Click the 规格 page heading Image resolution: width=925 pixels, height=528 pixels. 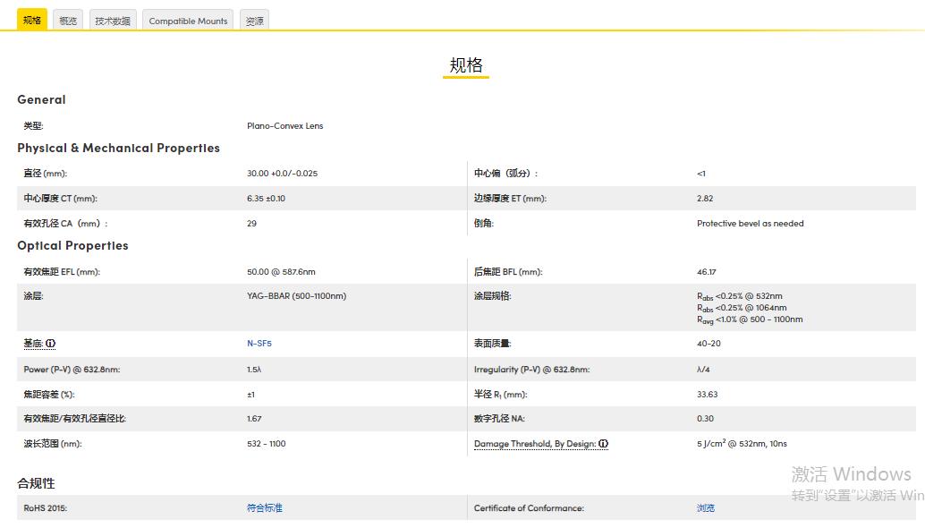tap(465, 64)
